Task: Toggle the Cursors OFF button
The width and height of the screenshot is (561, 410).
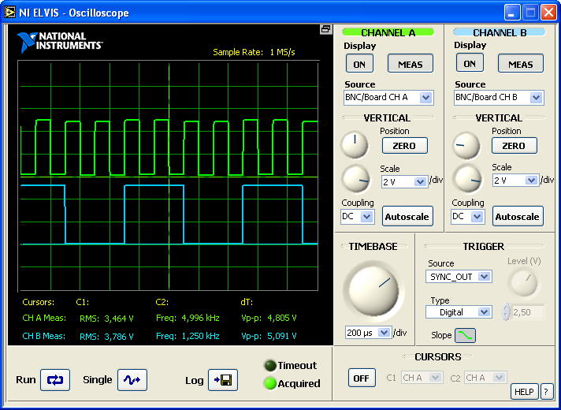Action: [x=362, y=378]
